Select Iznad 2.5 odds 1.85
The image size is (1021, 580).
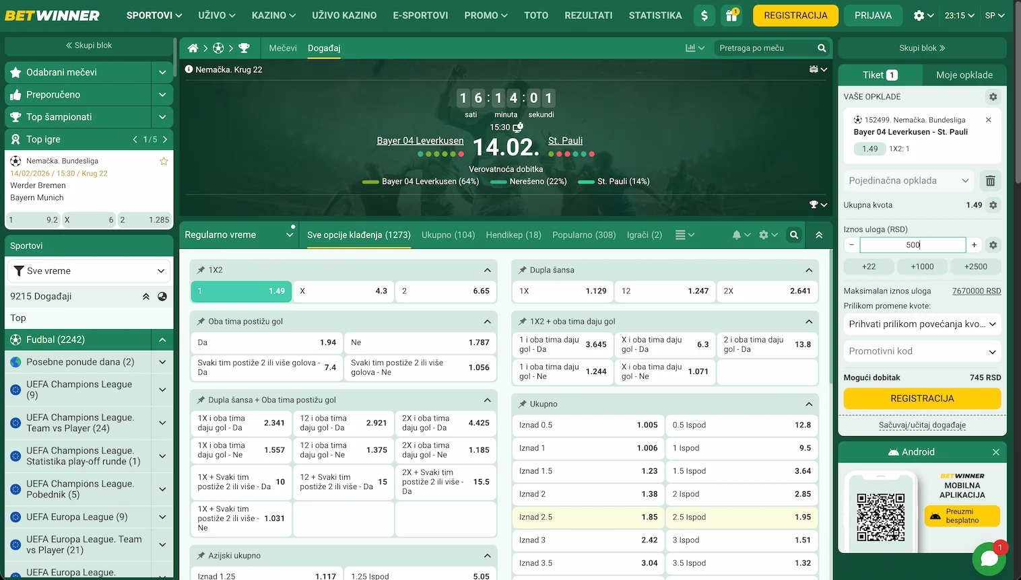click(x=588, y=517)
